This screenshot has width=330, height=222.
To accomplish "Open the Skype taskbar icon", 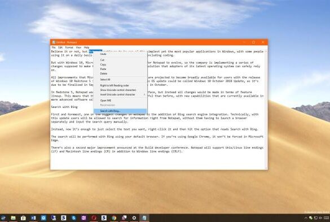I will (x=74, y=218).
